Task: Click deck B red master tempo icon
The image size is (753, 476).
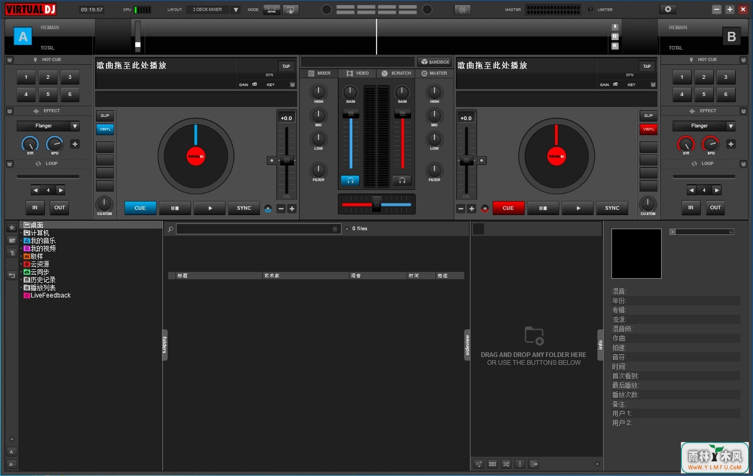Action: click(x=485, y=209)
